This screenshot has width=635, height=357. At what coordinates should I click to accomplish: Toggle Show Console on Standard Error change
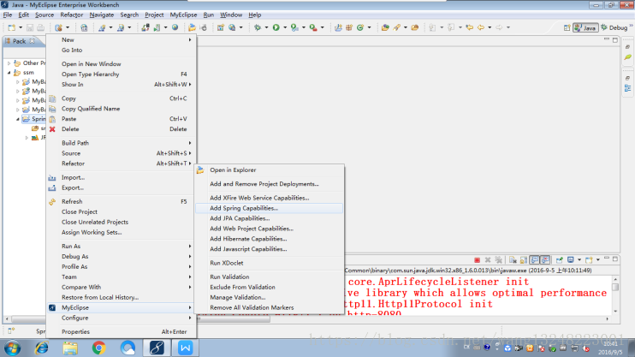[x=545, y=260]
